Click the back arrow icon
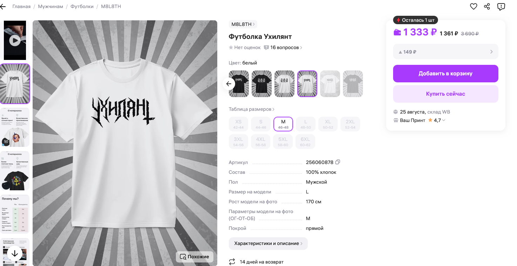 (3, 7)
